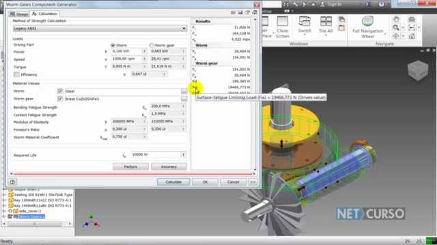
Task: Toggle the Worm material checkbox
Action: [60, 91]
